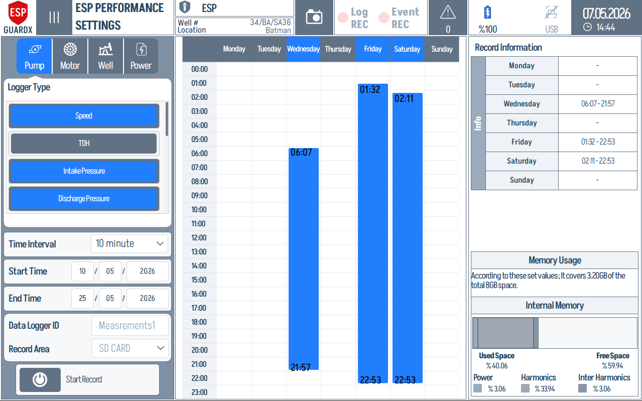The height and width of the screenshot is (401, 642).
Task: Toggle the Friday schedule header
Action: click(x=373, y=49)
